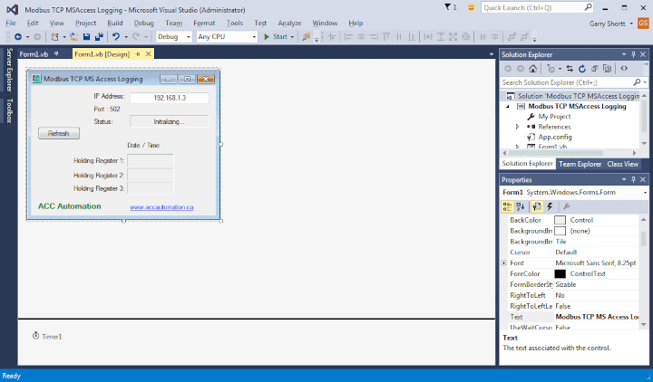
Task: Select App.config in Solution Explorer
Action: pos(555,137)
